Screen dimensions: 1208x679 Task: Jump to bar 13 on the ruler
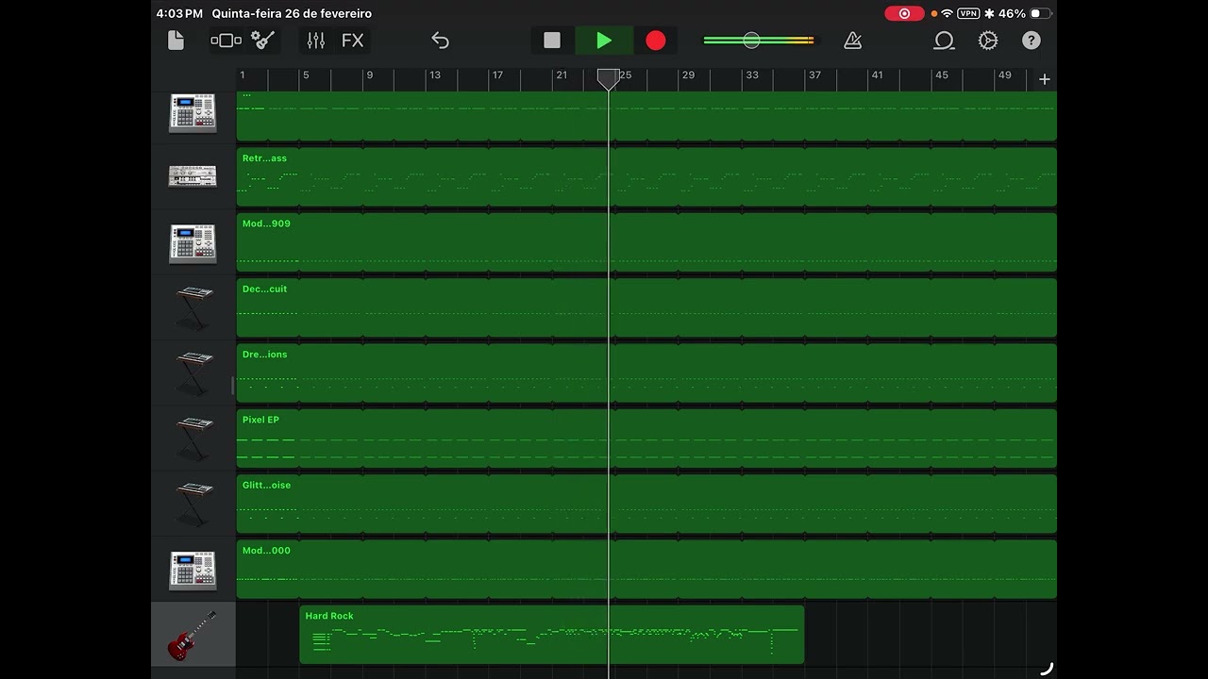point(434,75)
